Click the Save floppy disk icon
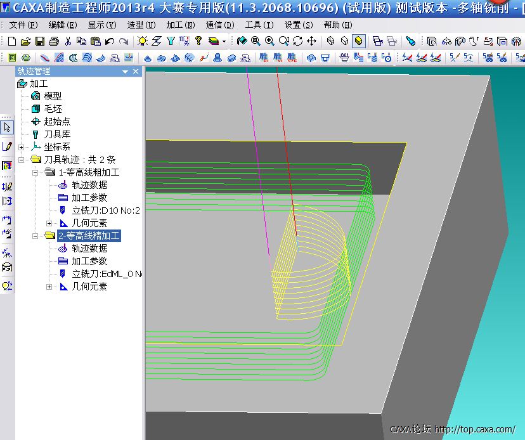The height and width of the screenshot is (440, 525). [39, 41]
